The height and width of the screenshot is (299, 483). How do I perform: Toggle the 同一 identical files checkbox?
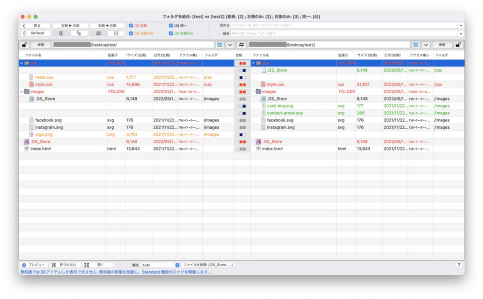[x=171, y=25]
